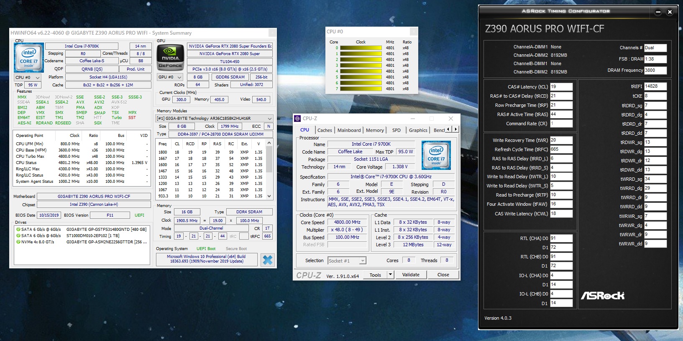This screenshot has width=683, height=341.
Task: Click the status icon for the ST1000DM010 drive
Action: pos(18,235)
